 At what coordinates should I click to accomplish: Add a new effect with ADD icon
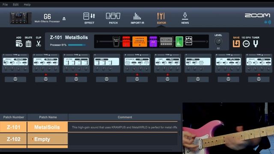click(19, 44)
